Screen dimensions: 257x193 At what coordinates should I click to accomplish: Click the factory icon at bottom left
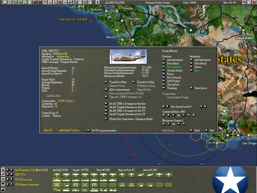point(3,190)
